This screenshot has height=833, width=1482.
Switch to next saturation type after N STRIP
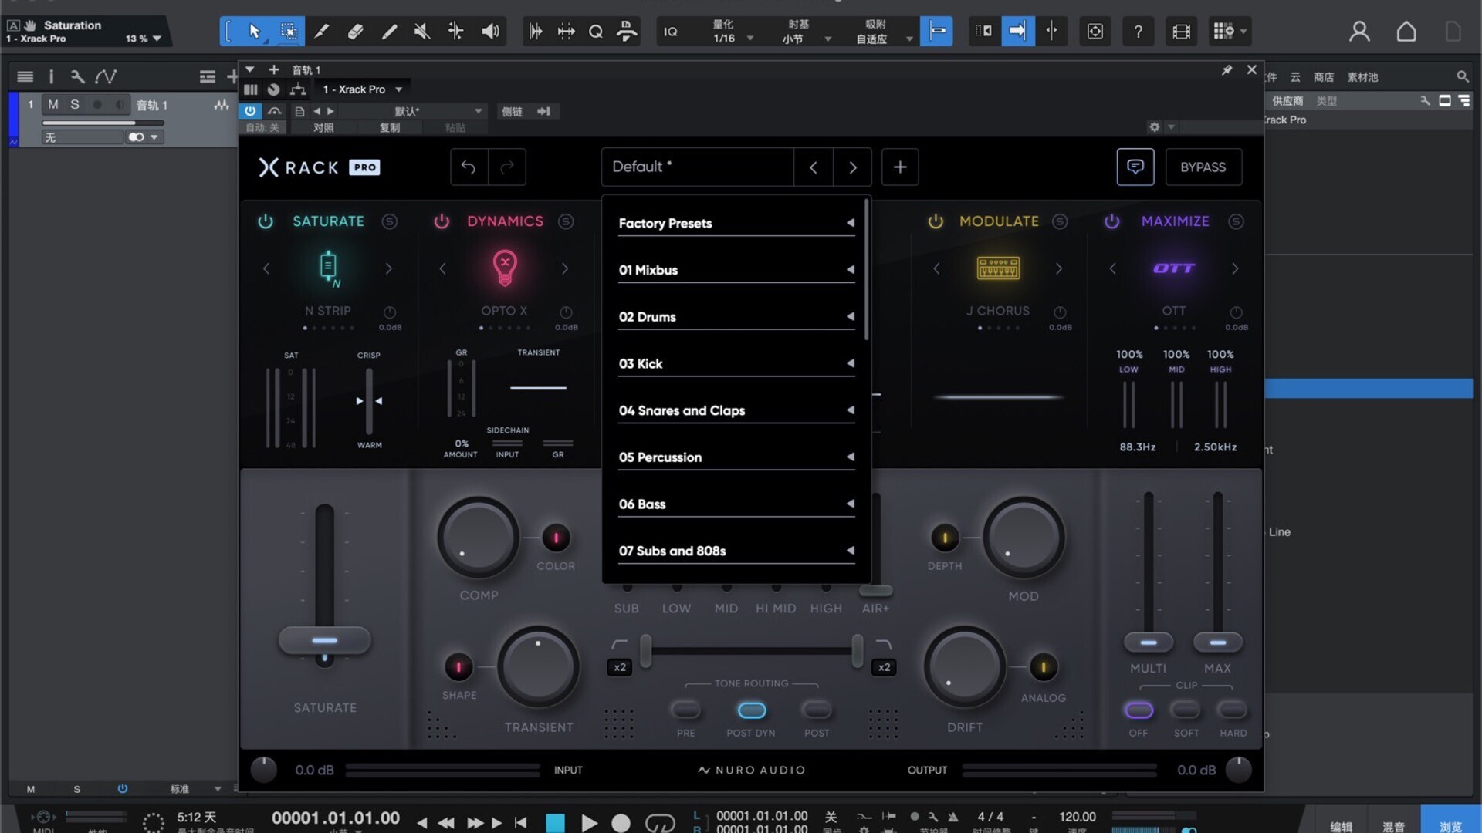pyautogui.click(x=389, y=268)
